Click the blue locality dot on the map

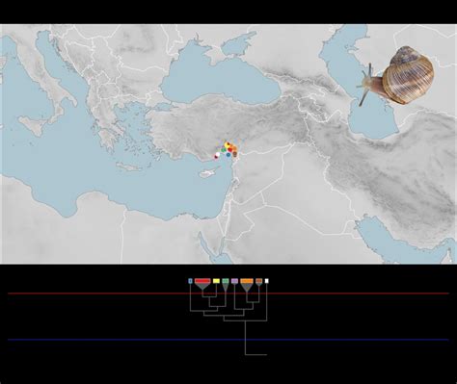tap(228, 155)
